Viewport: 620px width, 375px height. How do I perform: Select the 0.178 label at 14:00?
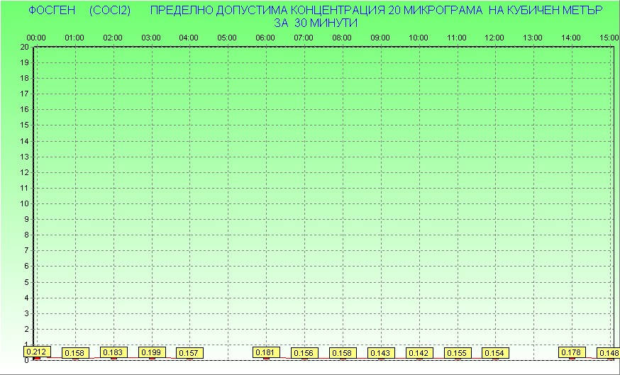click(x=572, y=352)
